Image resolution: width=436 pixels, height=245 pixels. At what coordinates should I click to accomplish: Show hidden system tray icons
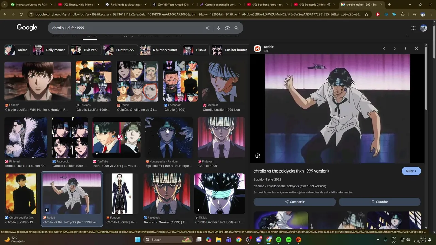378,240
